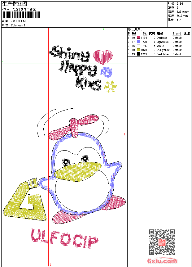Click the width value 76.2 mm
The image size is (192, 267).
coord(182,16)
